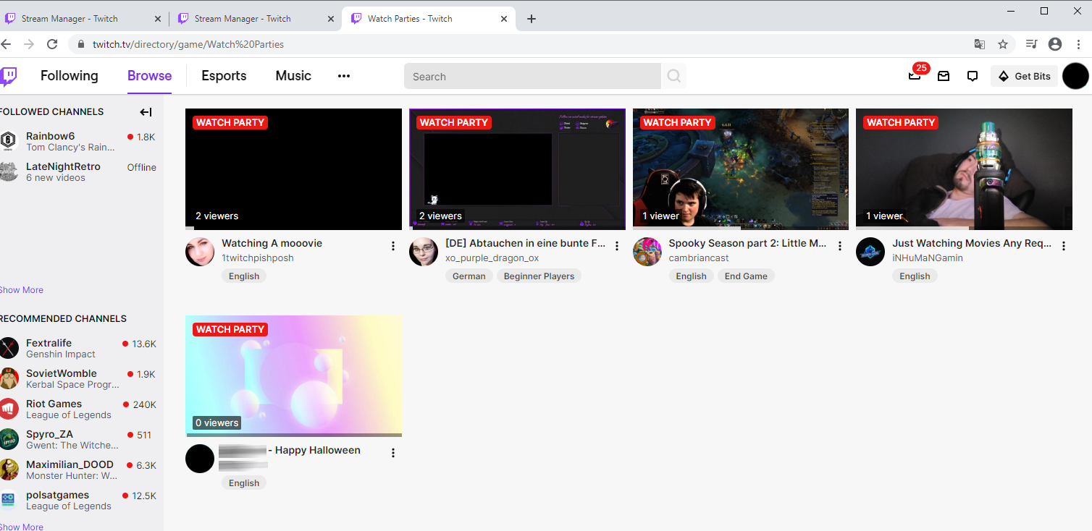Click the Get Bits button
The height and width of the screenshot is (531, 1092).
[x=1024, y=76]
